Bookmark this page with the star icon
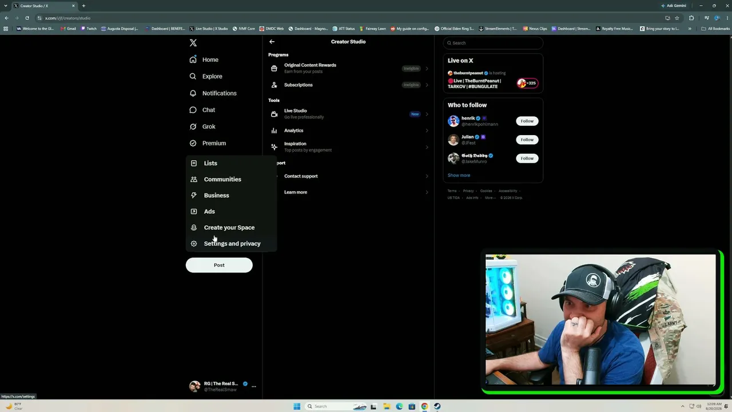 pos(677,18)
